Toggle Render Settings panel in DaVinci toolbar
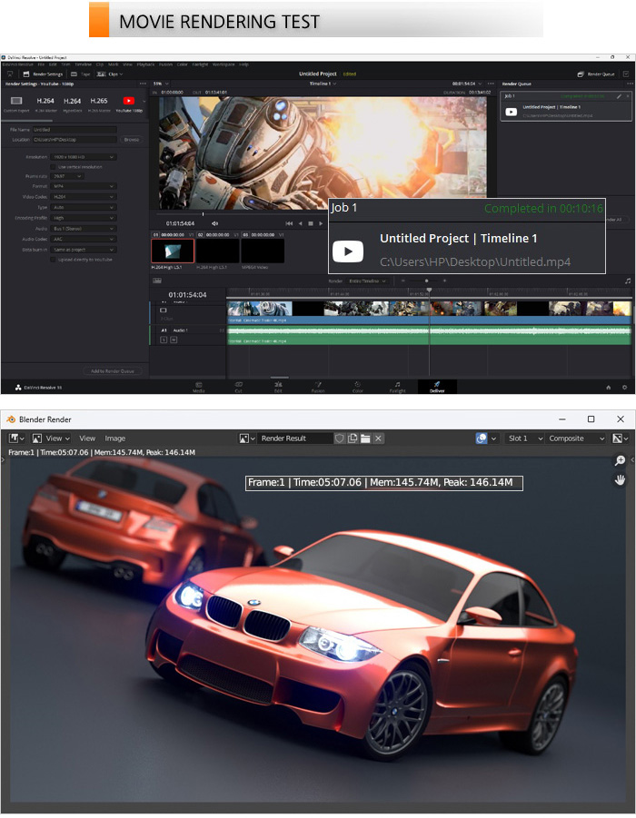 coord(45,74)
